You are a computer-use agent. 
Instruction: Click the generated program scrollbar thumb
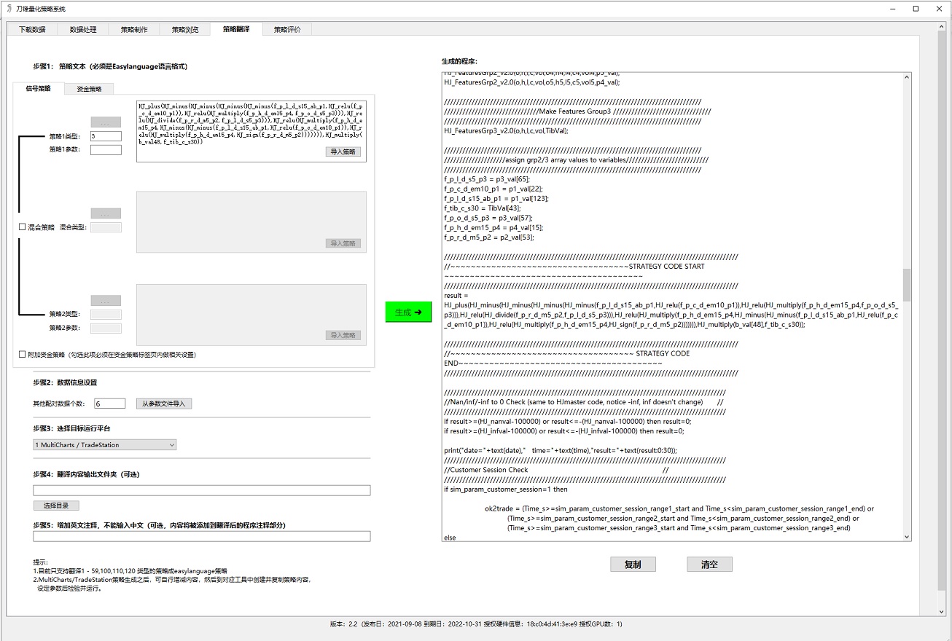point(907,285)
